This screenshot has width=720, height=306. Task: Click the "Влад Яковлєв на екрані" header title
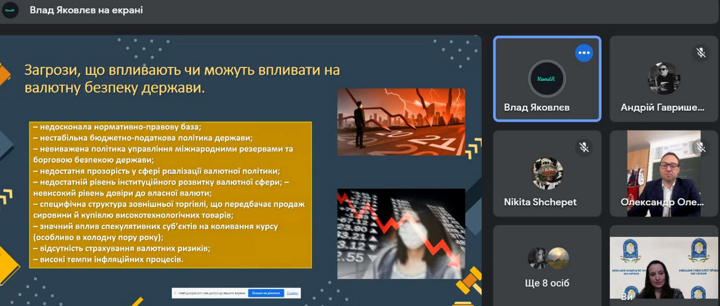pyautogui.click(x=86, y=10)
